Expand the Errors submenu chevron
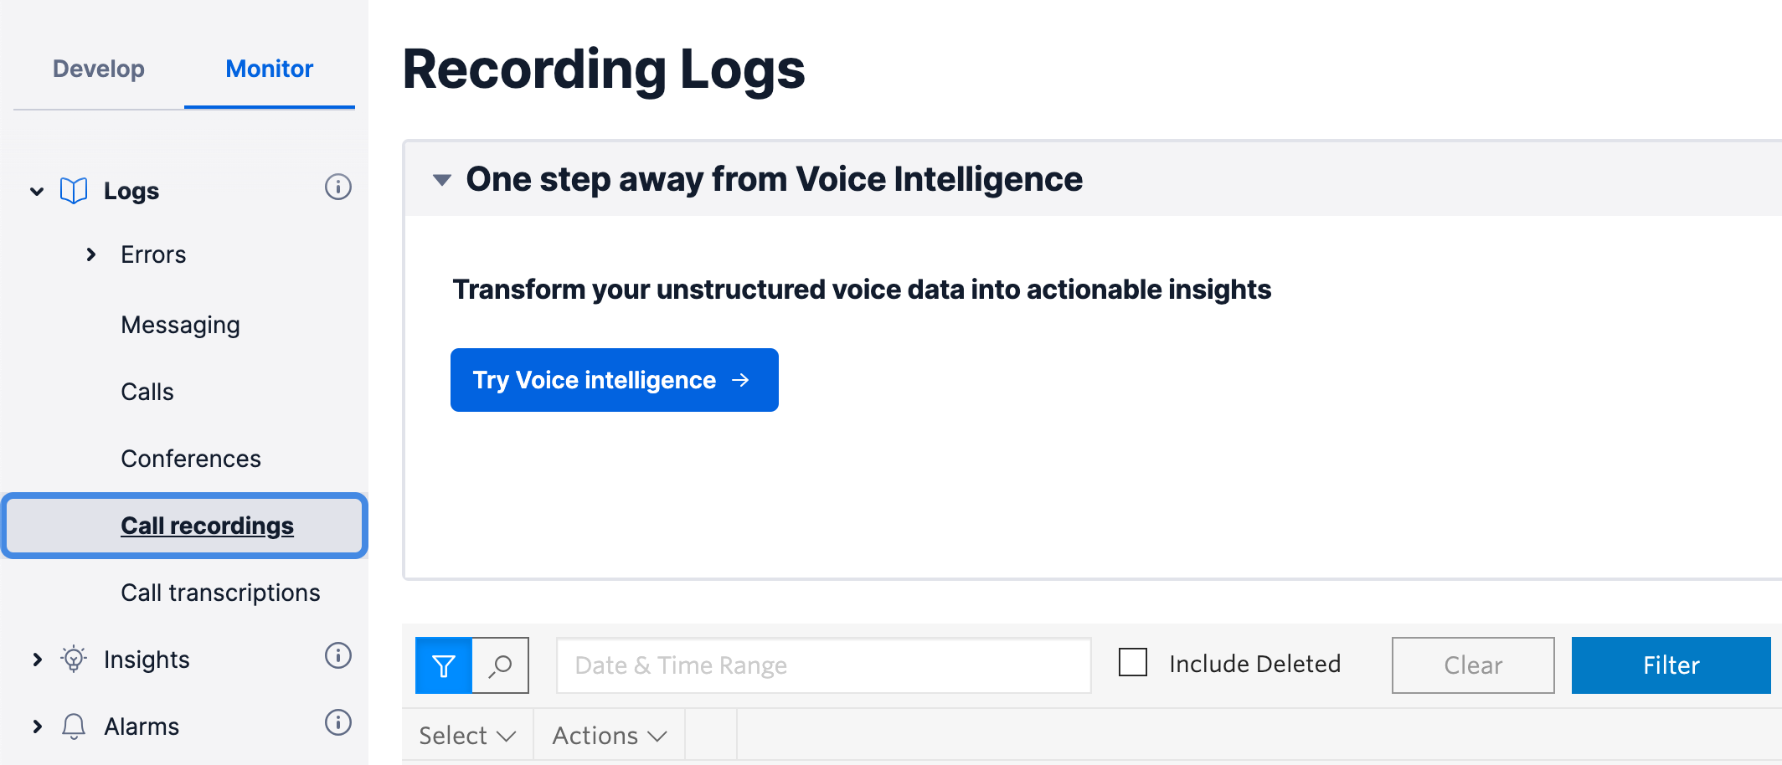The height and width of the screenshot is (765, 1782). 91,254
